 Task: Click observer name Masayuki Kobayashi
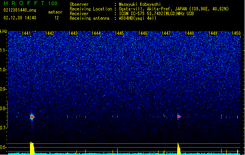click(140, 4)
